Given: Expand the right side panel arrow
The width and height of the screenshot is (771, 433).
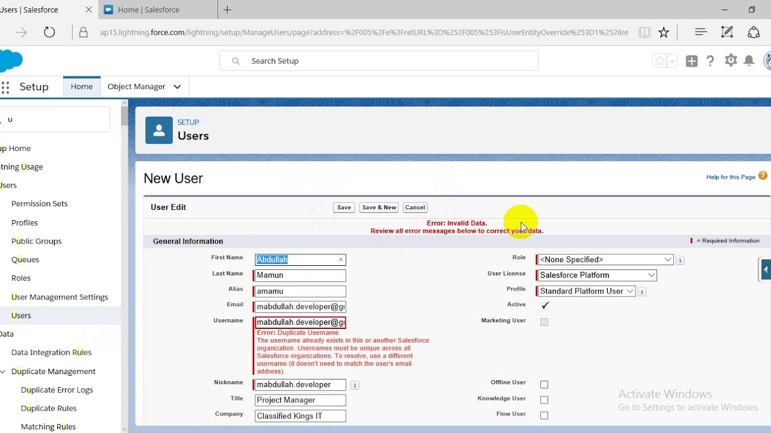Looking at the screenshot, I should pos(765,269).
